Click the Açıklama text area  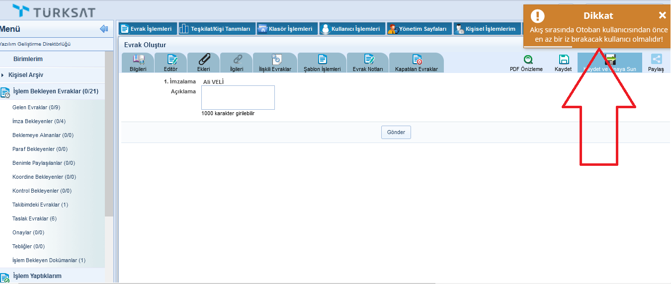[x=238, y=97]
